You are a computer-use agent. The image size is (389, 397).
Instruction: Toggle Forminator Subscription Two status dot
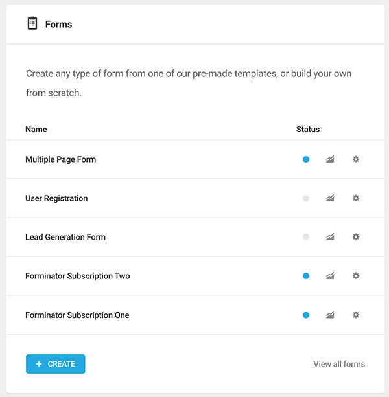[x=306, y=276]
